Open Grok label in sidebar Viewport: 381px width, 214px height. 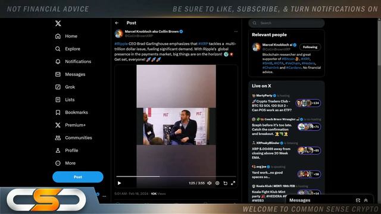(70, 87)
